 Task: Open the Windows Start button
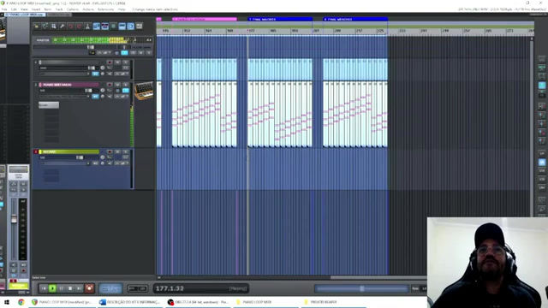point(7,302)
